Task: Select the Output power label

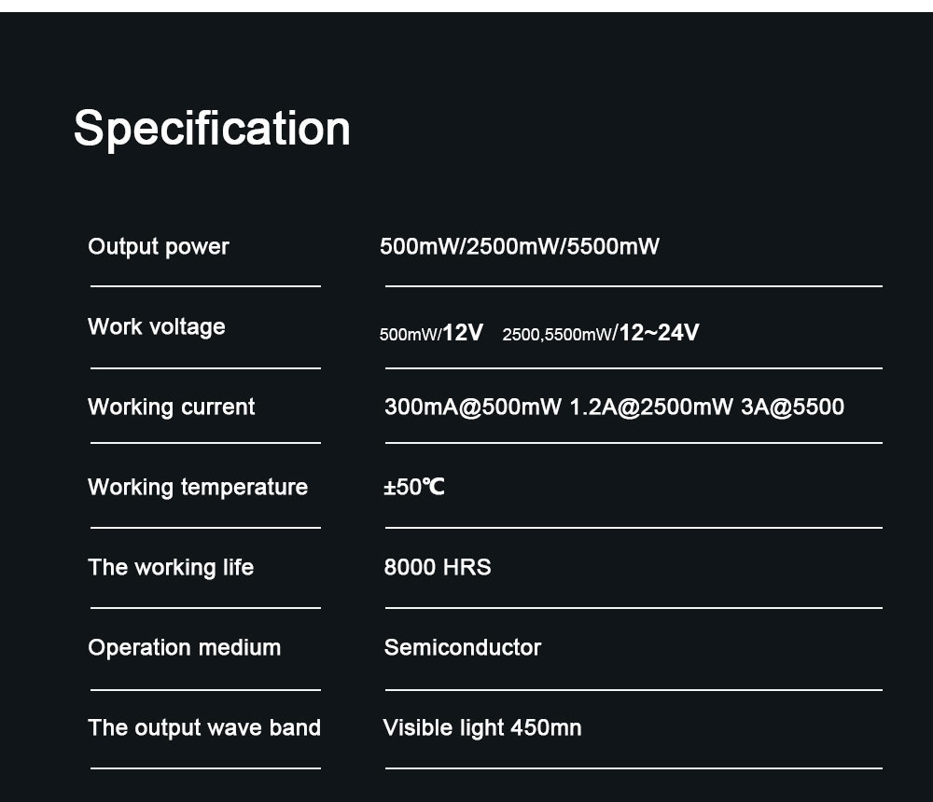Action: (159, 247)
